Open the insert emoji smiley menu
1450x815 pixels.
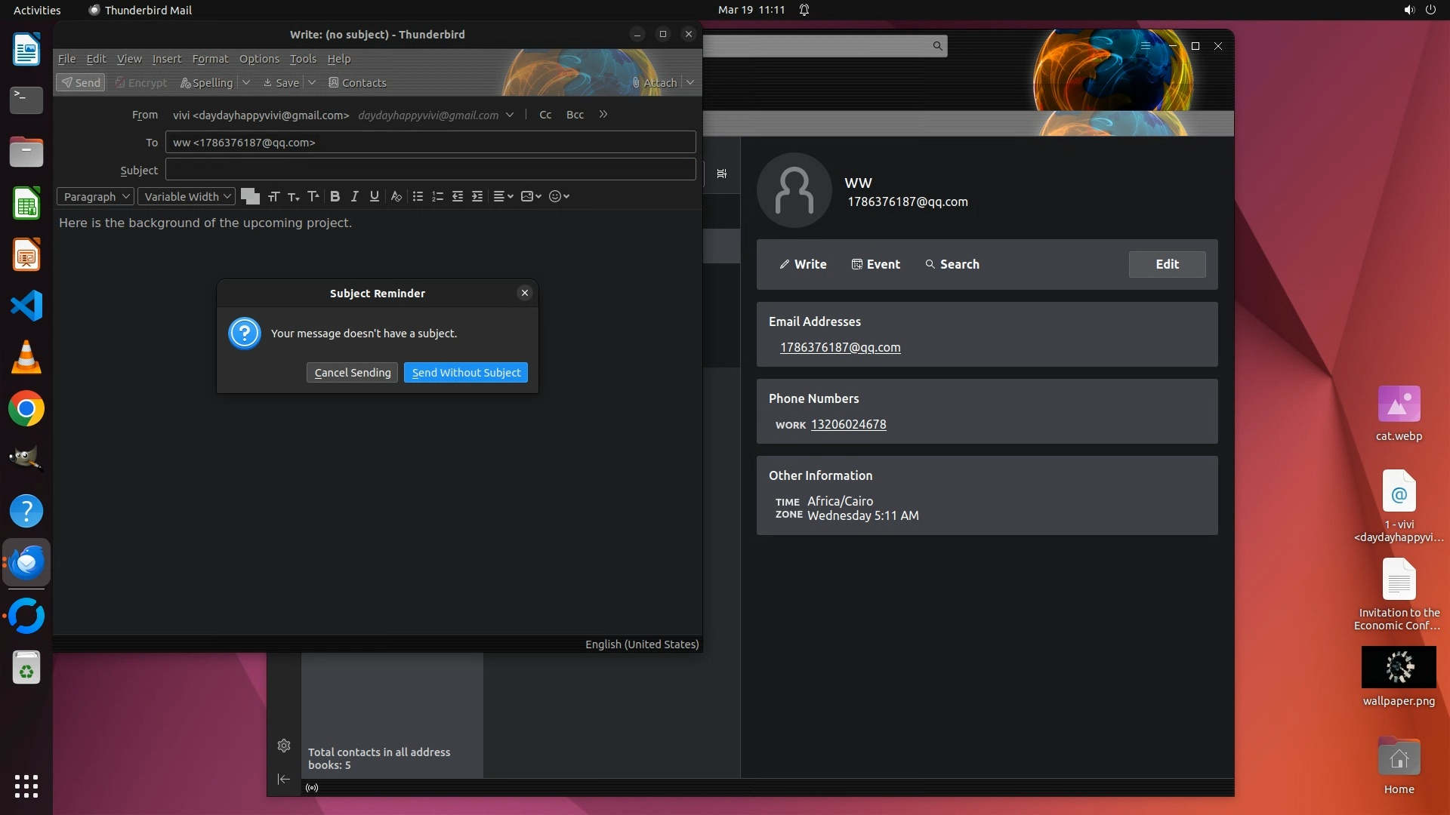pos(559,196)
